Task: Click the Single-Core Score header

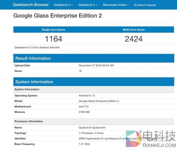Action: click(x=53, y=30)
